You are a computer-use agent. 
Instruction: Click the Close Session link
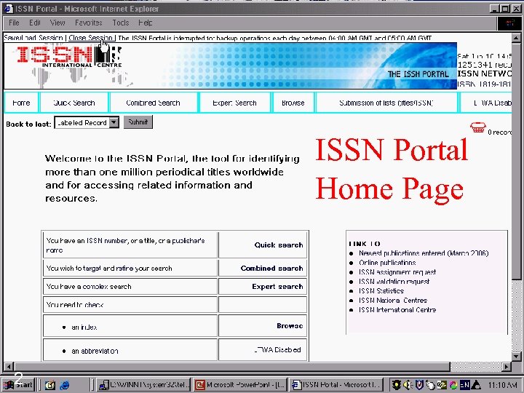tap(90, 38)
